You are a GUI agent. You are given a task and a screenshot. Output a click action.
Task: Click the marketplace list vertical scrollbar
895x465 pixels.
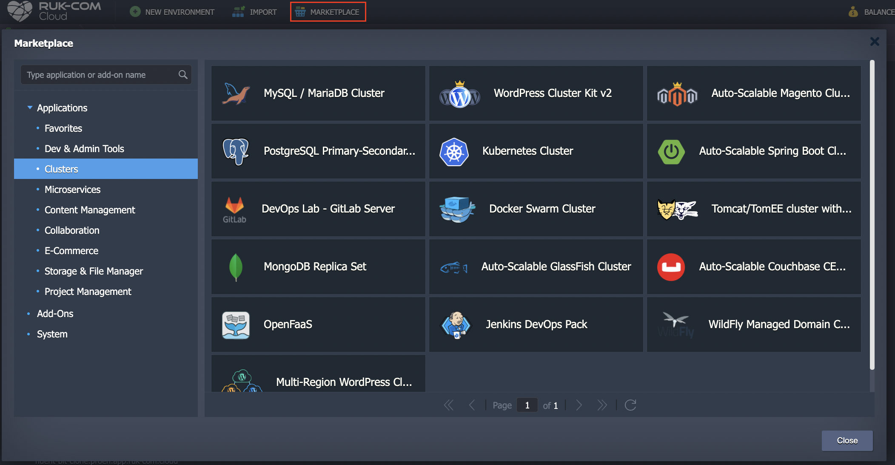[x=872, y=215]
